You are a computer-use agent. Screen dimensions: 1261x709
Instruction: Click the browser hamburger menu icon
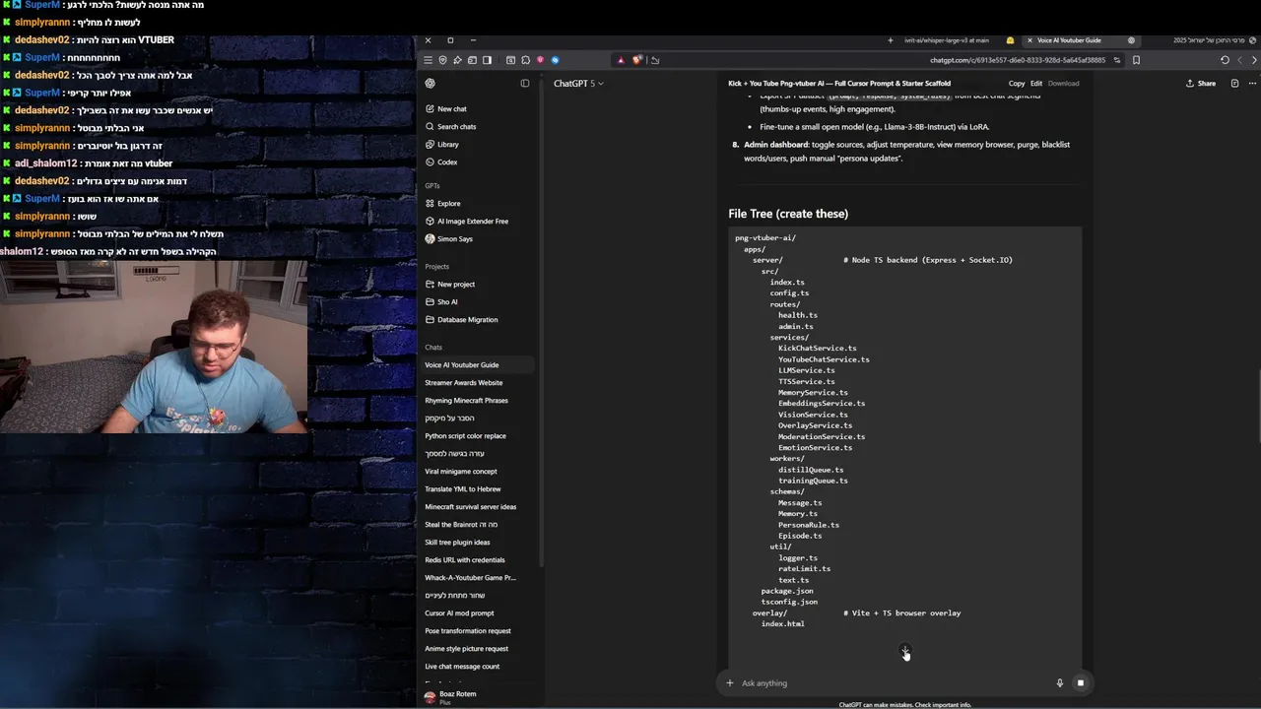pyautogui.click(x=428, y=60)
